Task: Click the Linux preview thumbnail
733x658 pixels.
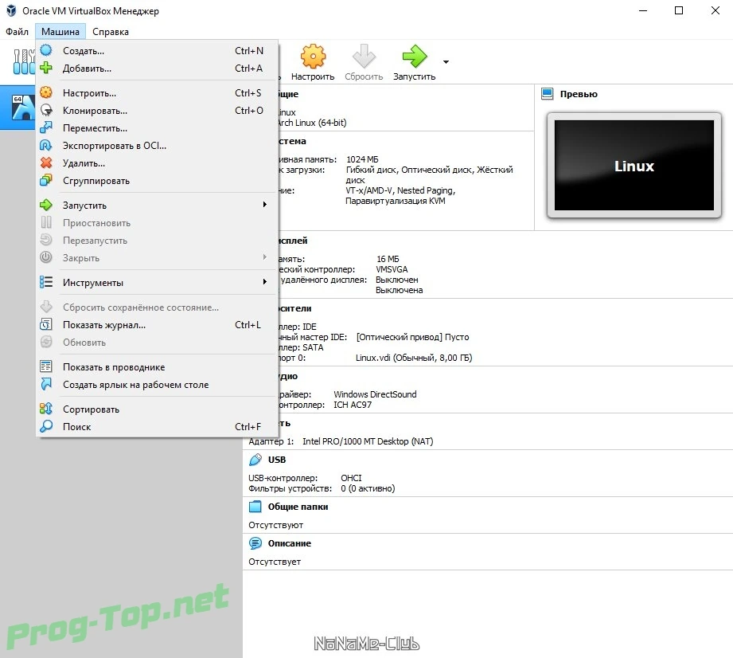Action: coord(634,165)
